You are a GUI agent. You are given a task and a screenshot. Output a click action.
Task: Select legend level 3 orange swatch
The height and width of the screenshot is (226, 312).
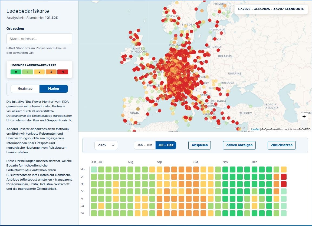click(x=51, y=72)
